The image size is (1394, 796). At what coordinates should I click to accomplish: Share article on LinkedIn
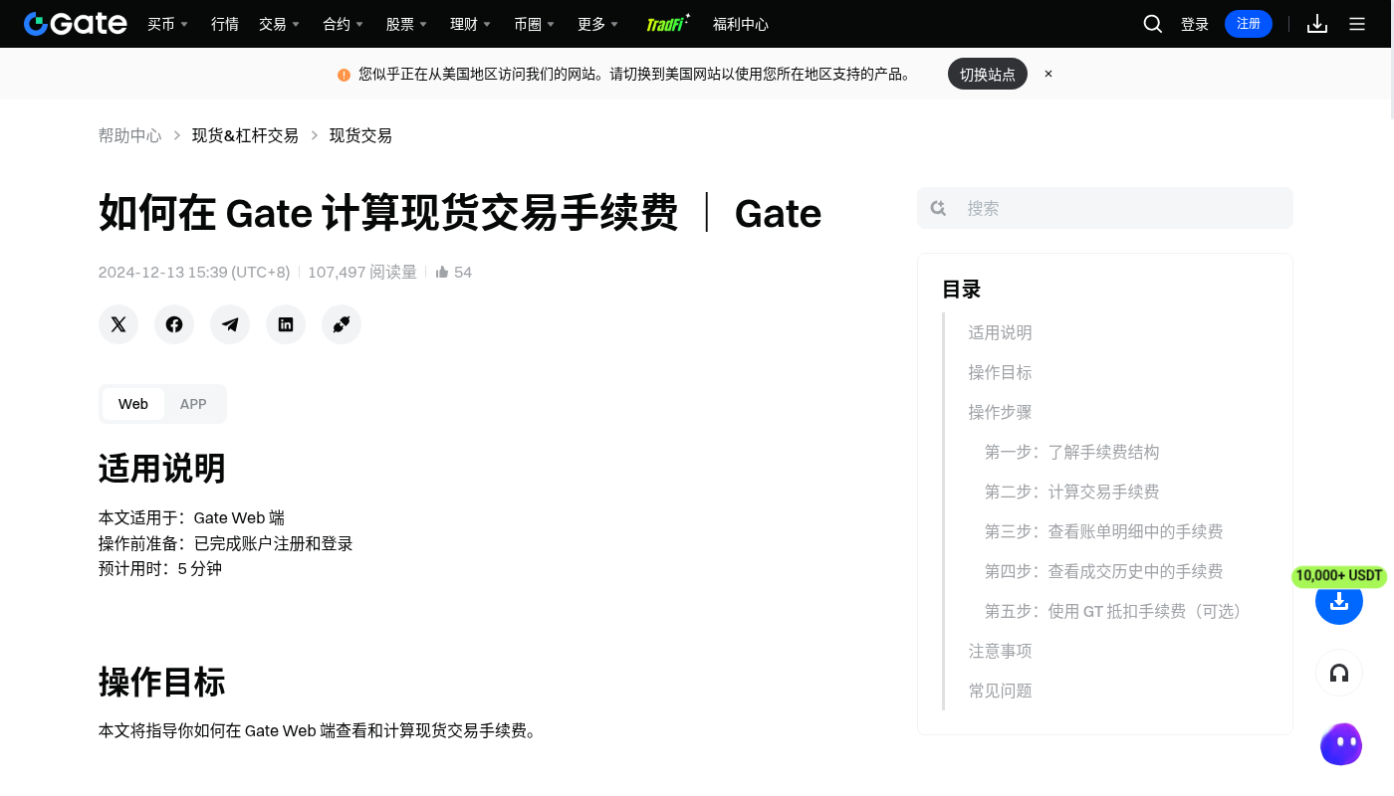click(x=286, y=324)
